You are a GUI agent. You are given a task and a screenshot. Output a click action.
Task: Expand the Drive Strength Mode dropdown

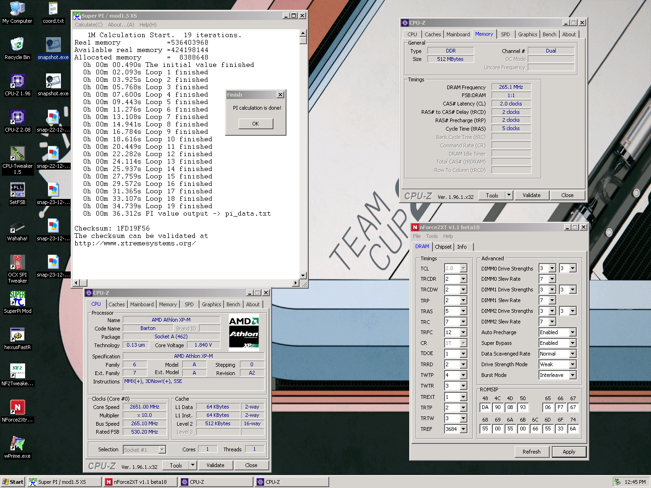coord(572,364)
